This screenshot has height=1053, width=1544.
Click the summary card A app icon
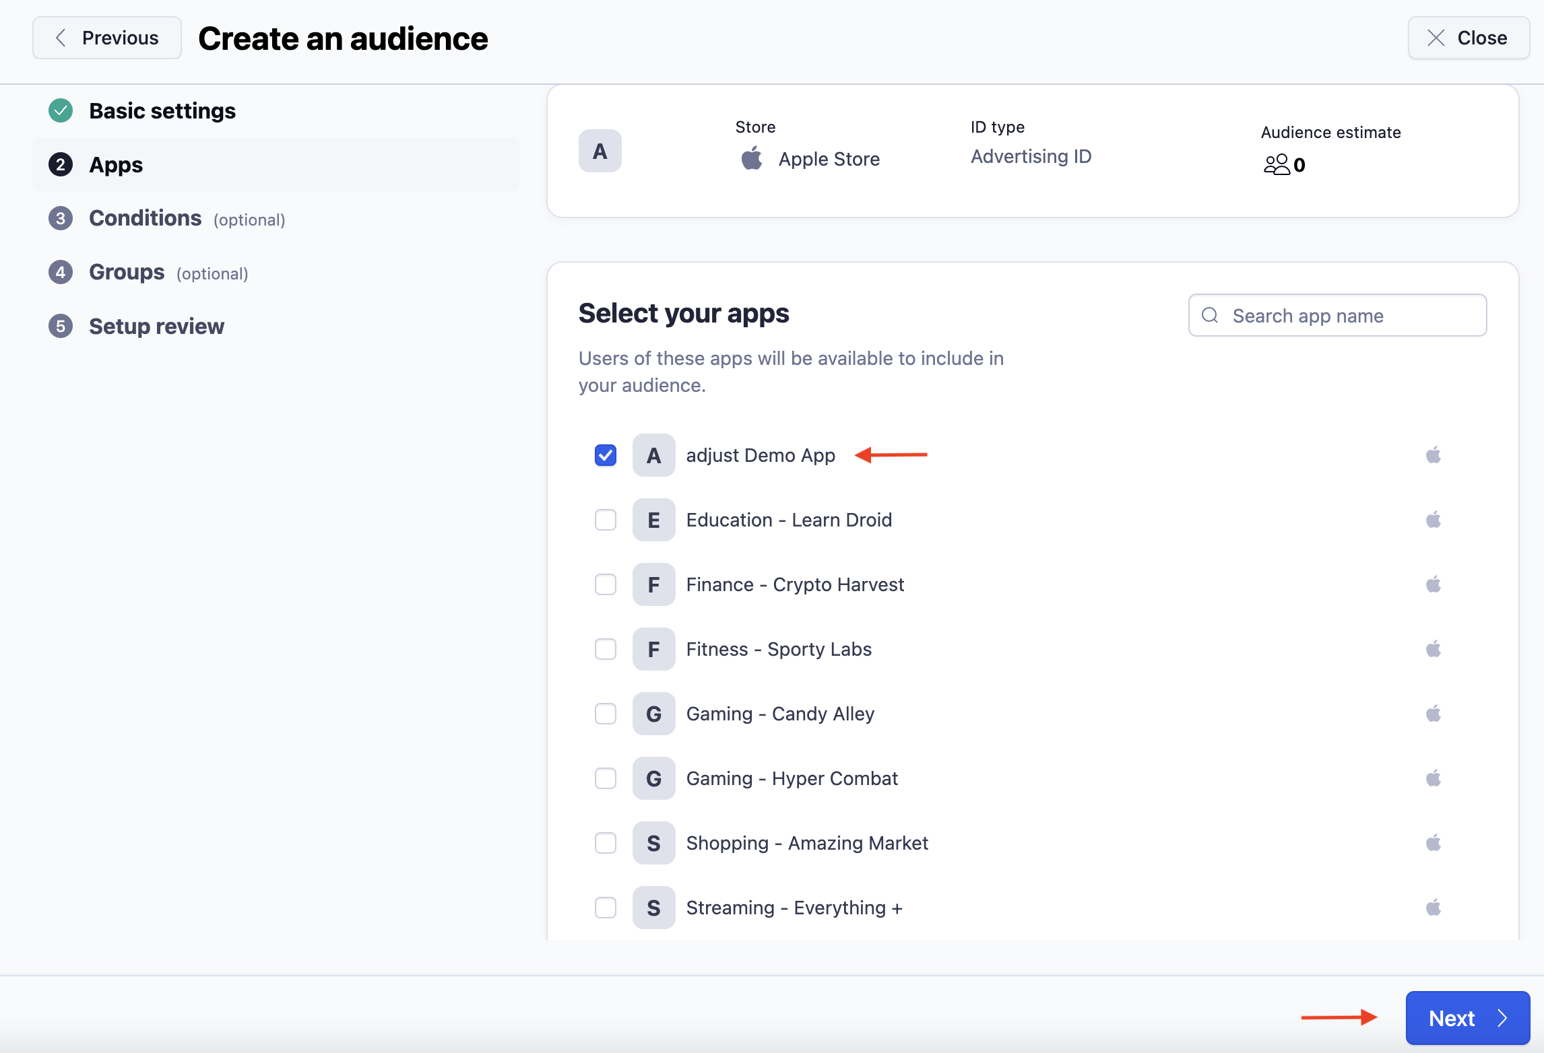tap(600, 151)
